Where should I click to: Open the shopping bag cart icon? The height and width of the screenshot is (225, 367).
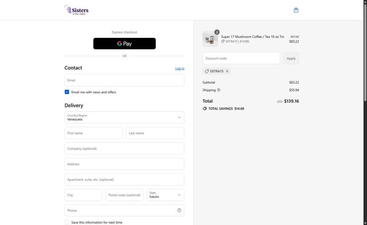296,10
